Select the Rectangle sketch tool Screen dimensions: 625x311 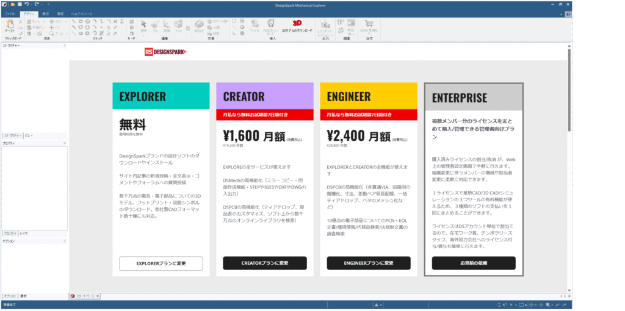click(x=81, y=21)
